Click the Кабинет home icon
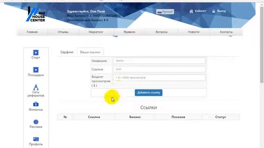 191,11
